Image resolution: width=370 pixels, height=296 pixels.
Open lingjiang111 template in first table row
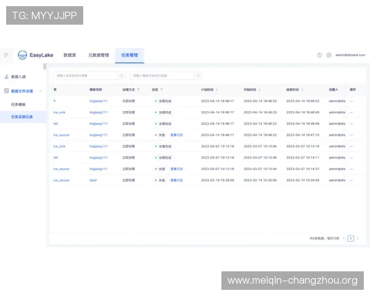point(99,101)
